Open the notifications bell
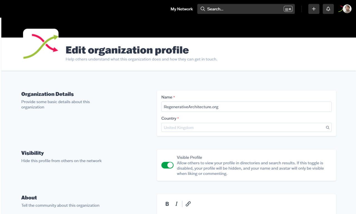 328,9
